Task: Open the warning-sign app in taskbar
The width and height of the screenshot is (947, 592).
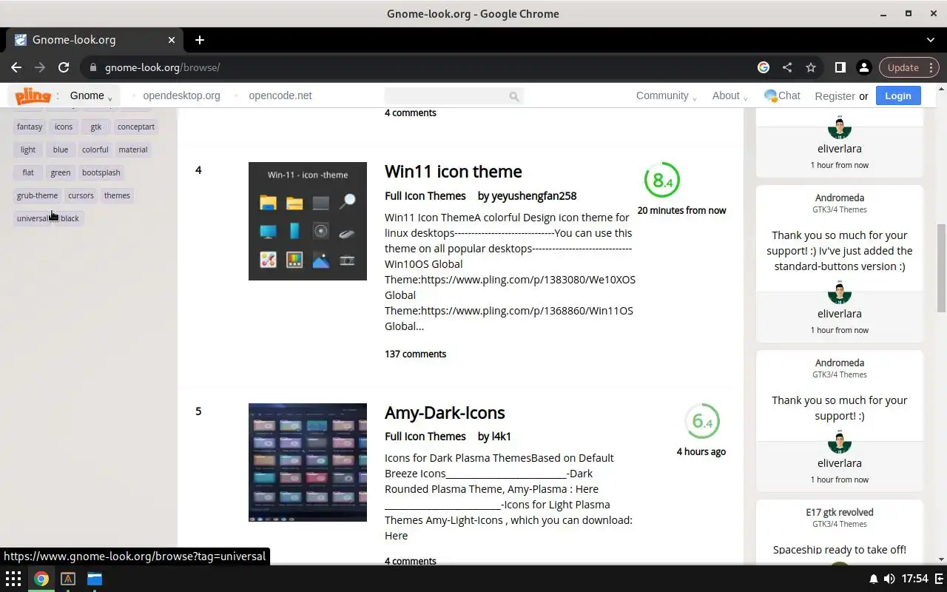Action: tap(68, 579)
